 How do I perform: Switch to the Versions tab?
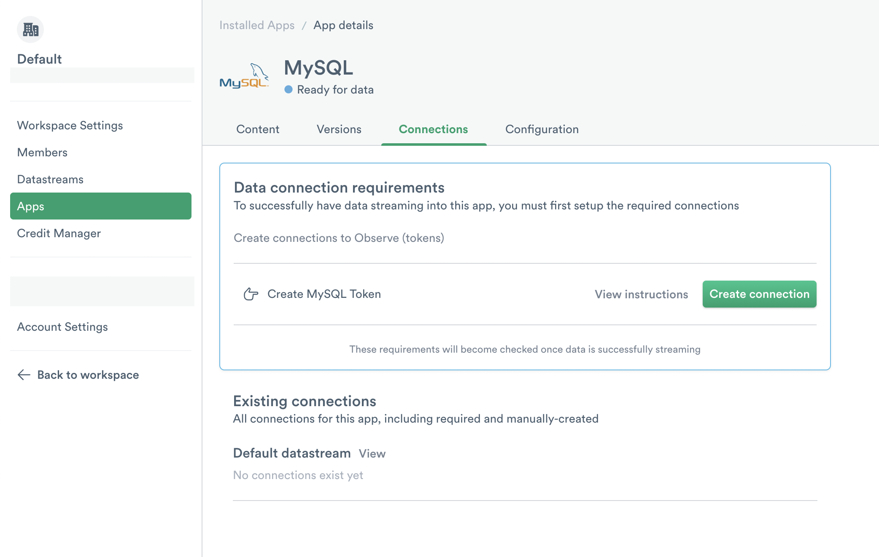(339, 129)
